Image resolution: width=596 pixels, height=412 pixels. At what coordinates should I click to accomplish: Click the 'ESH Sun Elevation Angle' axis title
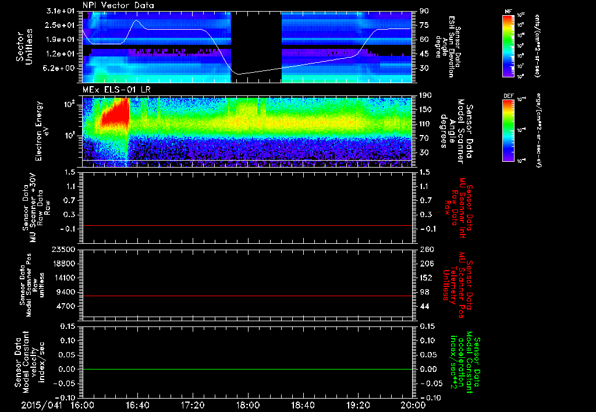448,47
